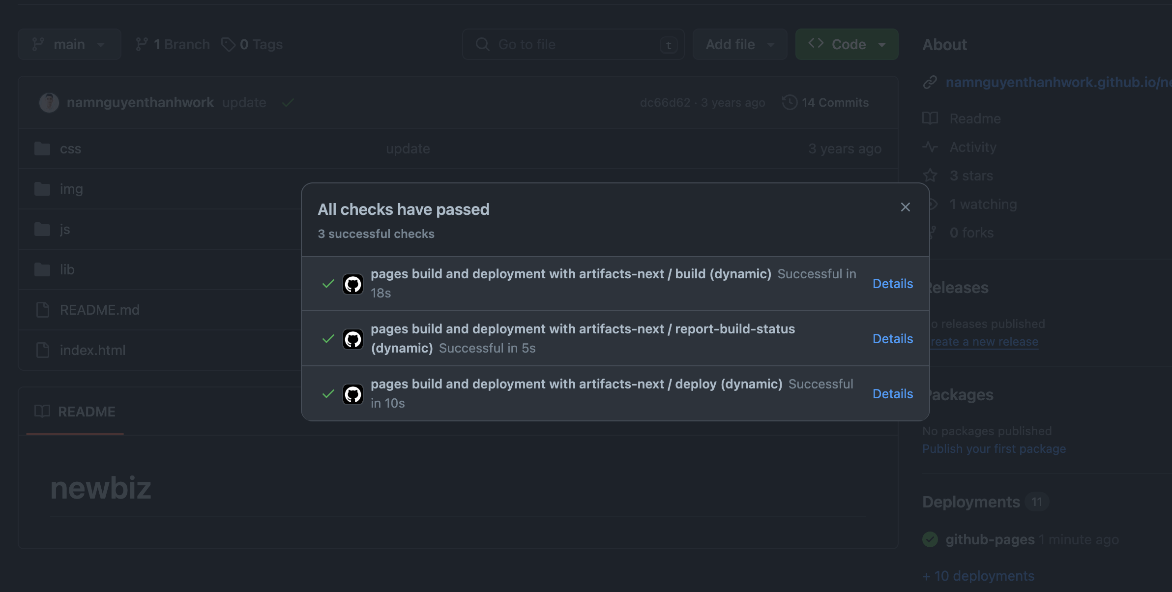View the 14 Commits history
Screen dimensions: 1172x592
(825, 102)
